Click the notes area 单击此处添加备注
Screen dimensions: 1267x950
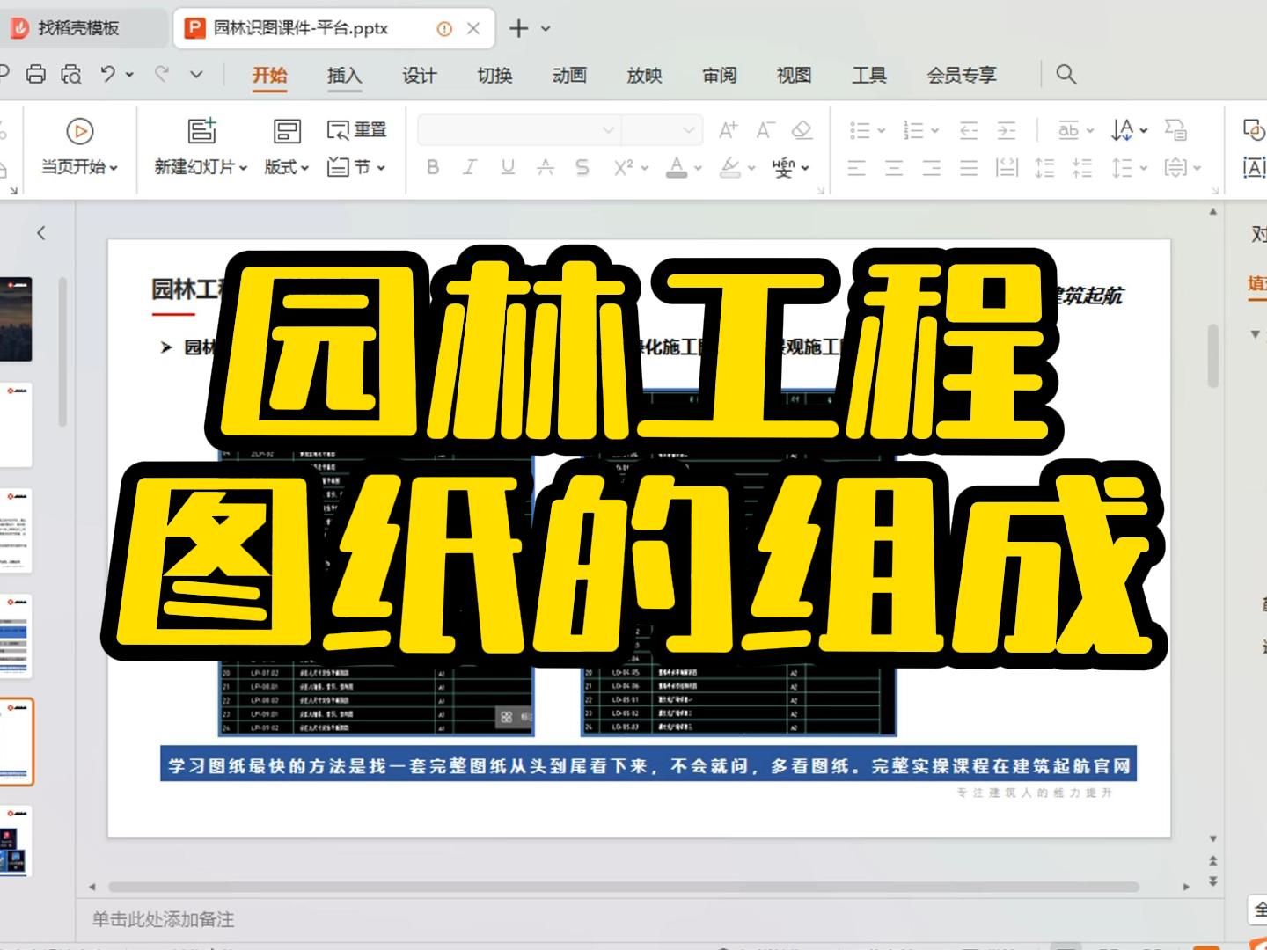pyautogui.click(x=162, y=919)
